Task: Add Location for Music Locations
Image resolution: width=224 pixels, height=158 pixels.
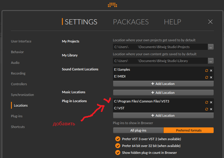Action: point(163,93)
